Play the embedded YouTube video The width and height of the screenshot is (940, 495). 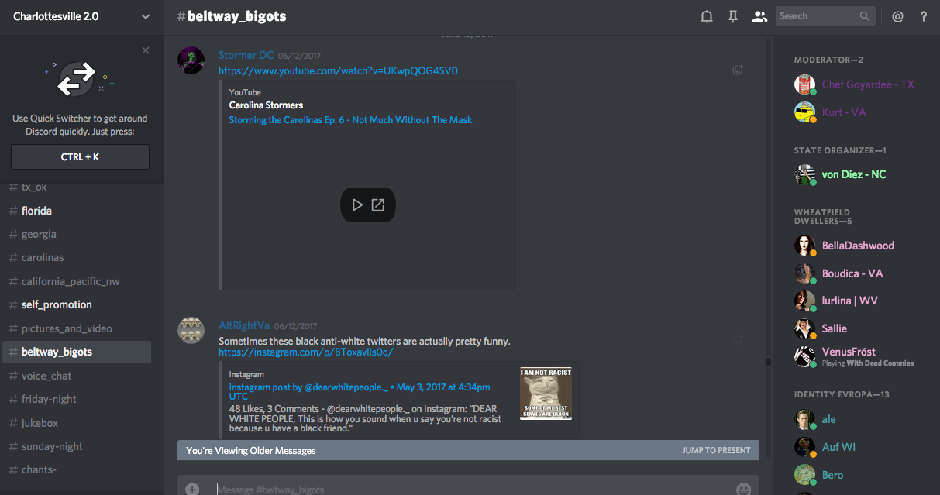357,205
